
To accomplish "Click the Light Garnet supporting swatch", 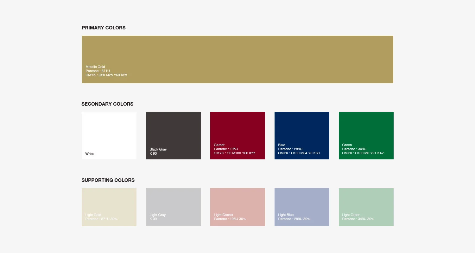I will pyautogui.click(x=237, y=207).
